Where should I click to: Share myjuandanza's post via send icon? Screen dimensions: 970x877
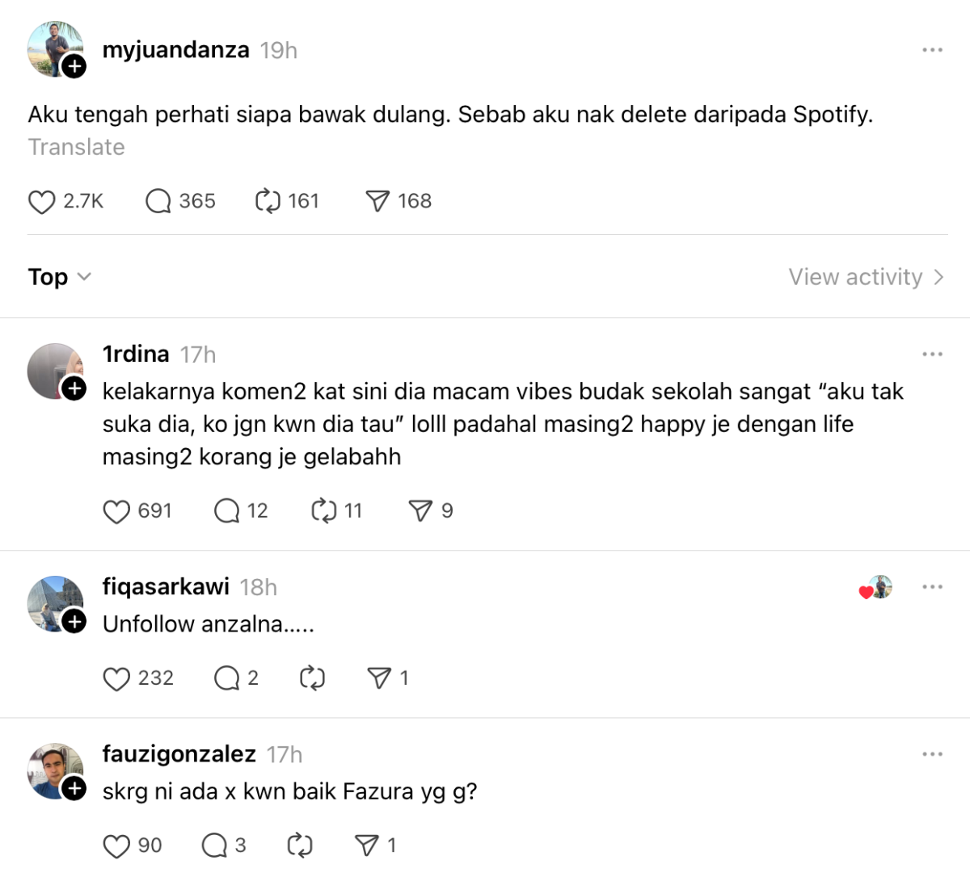tap(377, 201)
